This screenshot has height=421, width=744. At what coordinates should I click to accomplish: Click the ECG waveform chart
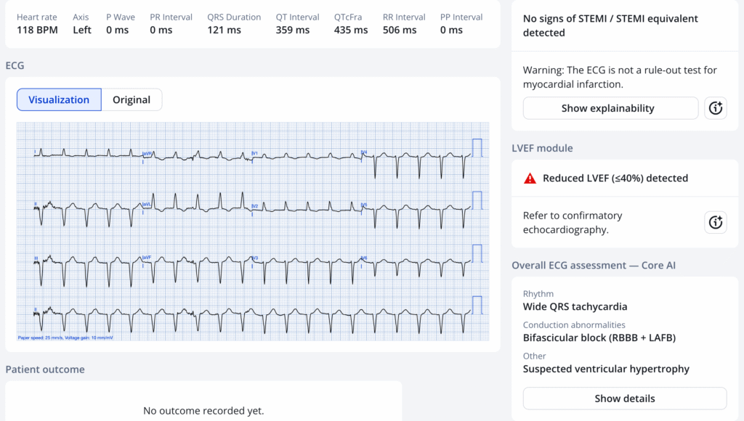tap(253, 232)
